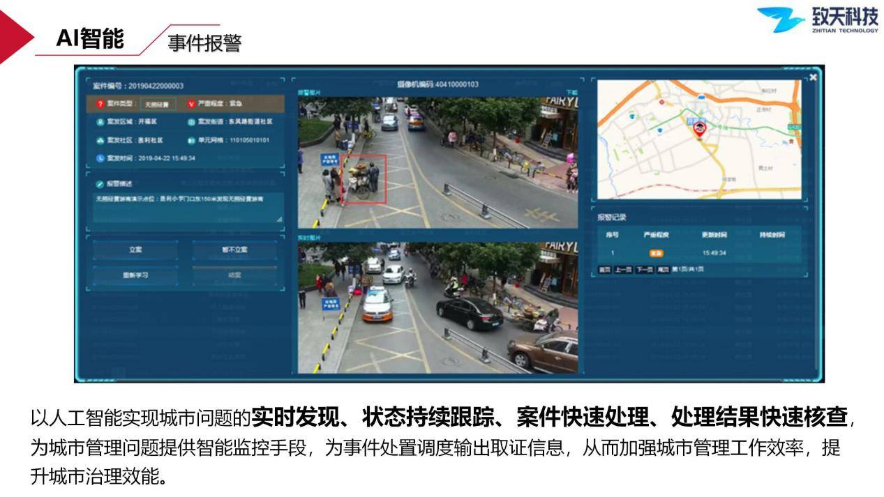
Task: Click the 重新学习 relearn button
Action: click(135, 275)
